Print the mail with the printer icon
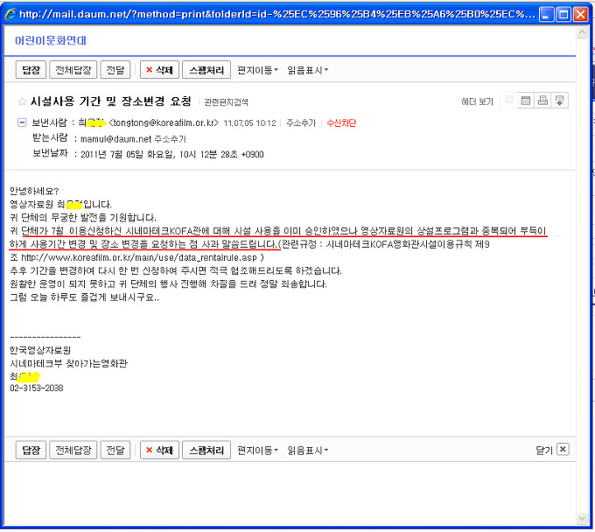 (542, 101)
